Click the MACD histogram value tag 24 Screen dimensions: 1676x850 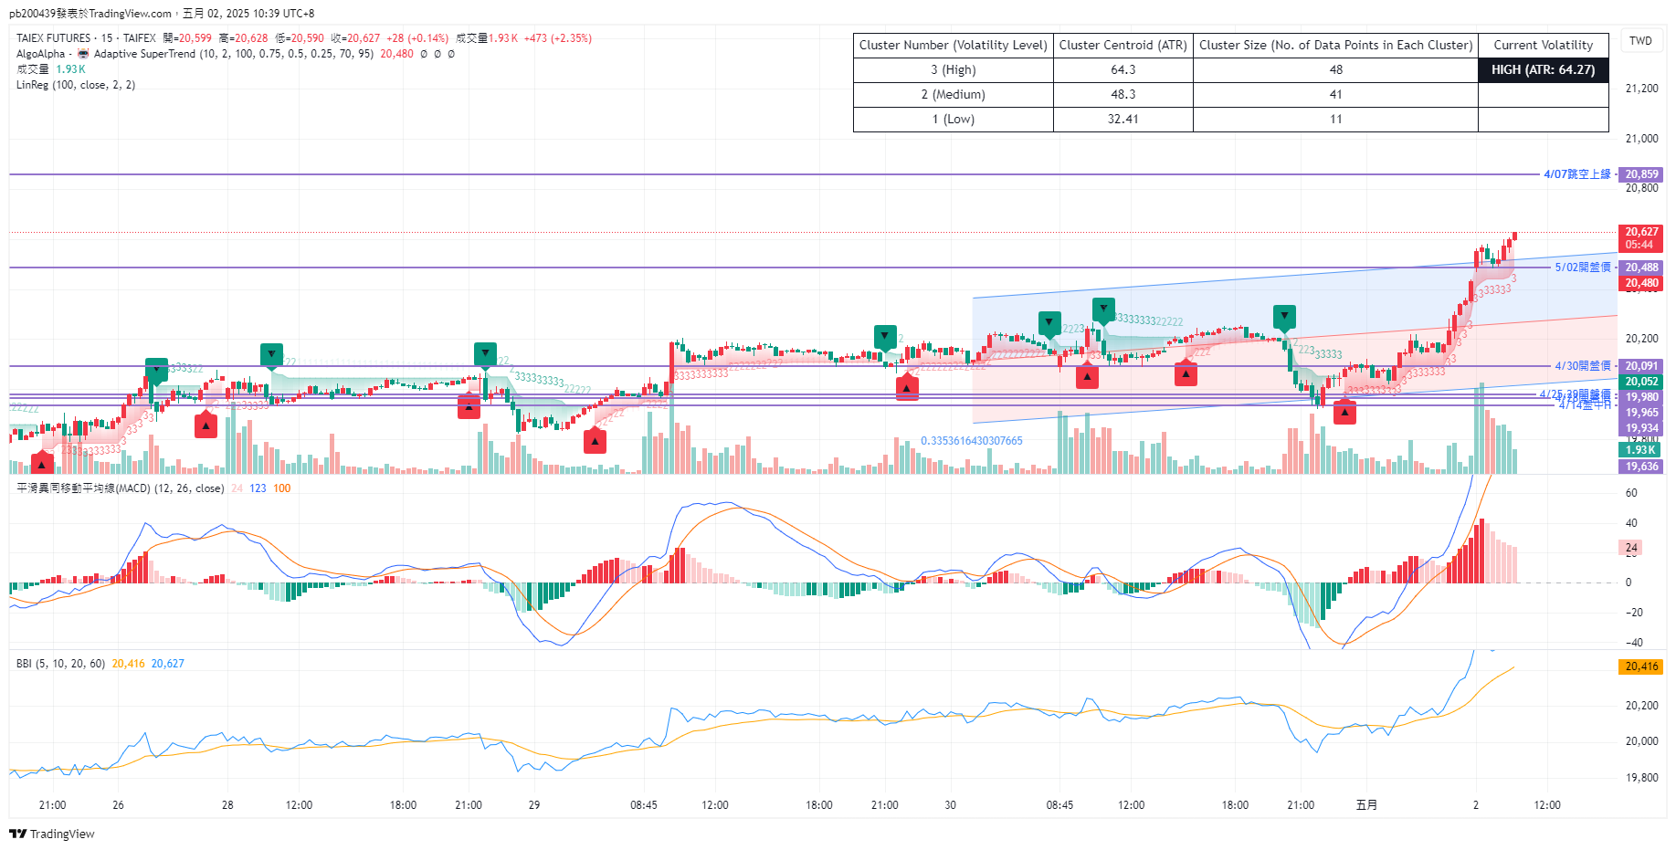pos(1631,548)
